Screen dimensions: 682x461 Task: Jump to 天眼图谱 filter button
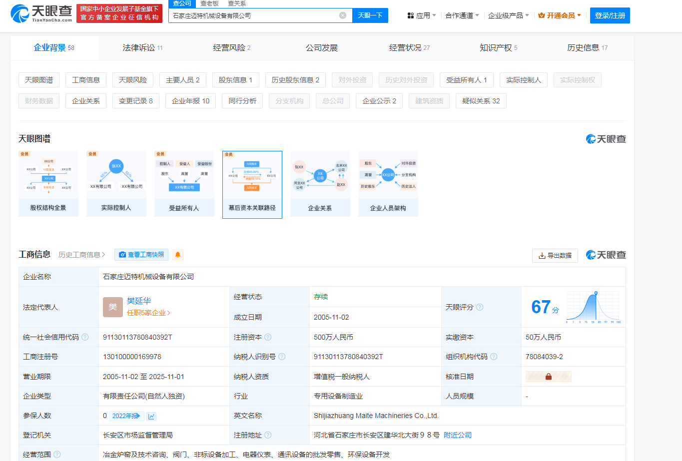[39, 80]
